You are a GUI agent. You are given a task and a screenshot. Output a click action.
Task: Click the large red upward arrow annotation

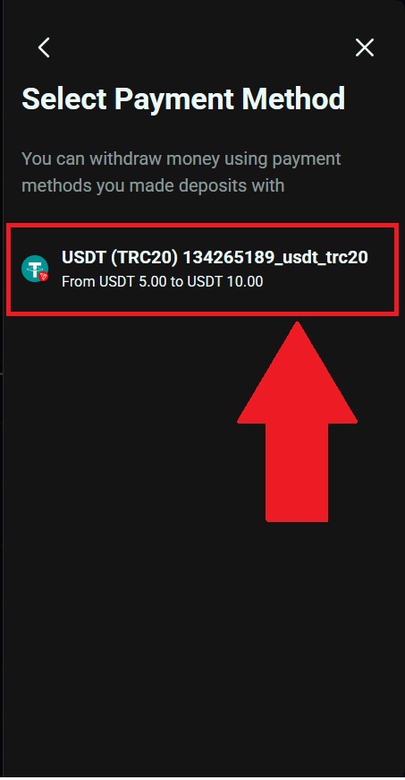click(x=297, y=422)
